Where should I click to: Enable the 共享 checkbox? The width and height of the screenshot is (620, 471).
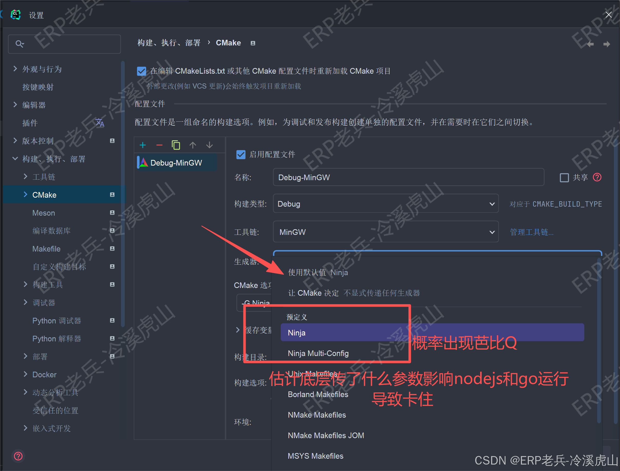point(564,177)
